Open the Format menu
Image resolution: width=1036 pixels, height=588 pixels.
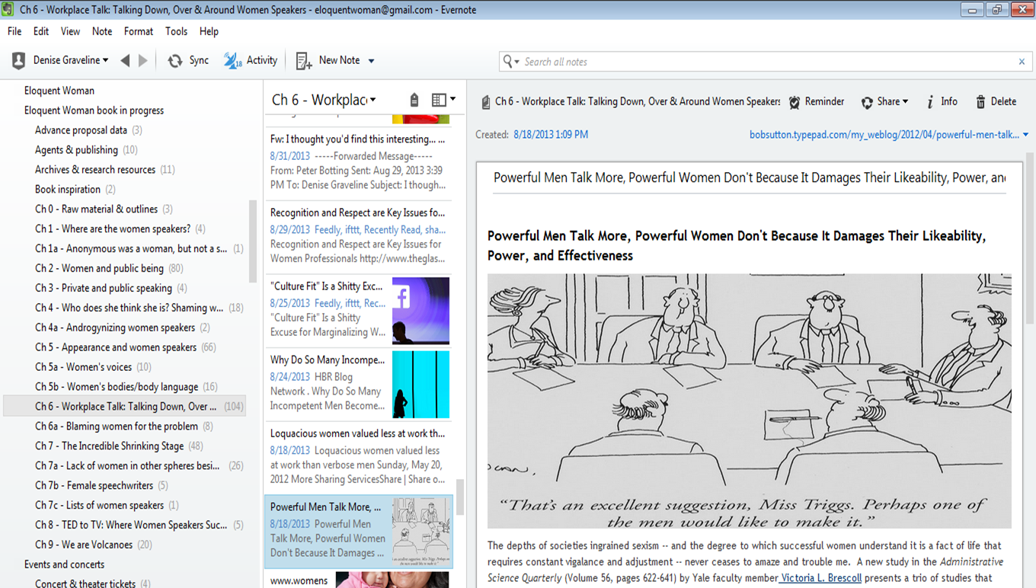point(139,31)
